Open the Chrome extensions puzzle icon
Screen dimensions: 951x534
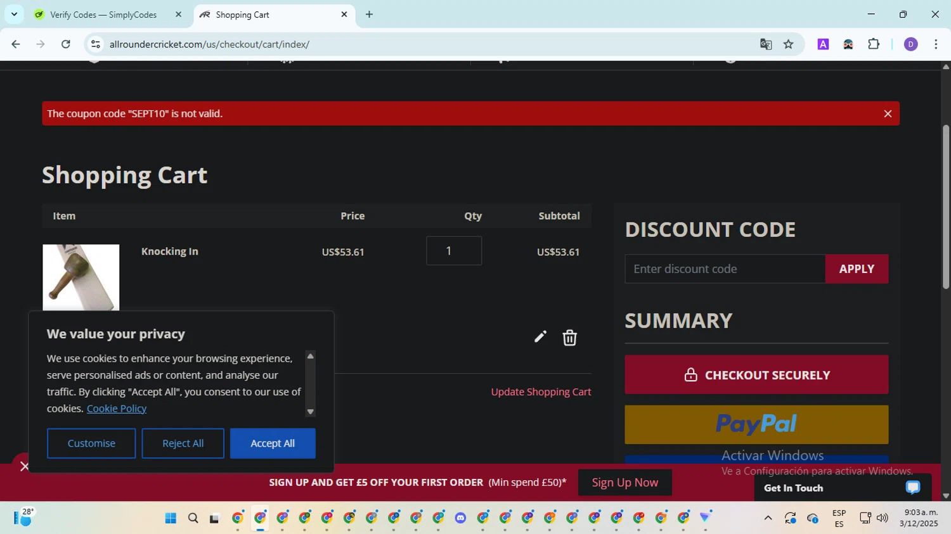point(874,44)
